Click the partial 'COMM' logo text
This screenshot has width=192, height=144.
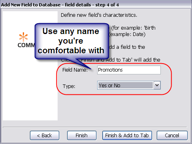click(26, 45)
